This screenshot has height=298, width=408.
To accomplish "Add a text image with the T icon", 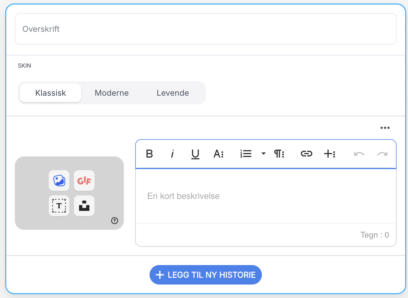I will click(x=59, y=206).
